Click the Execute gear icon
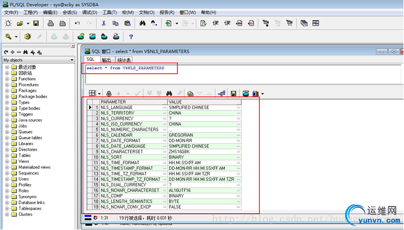This screenshot has height=230, width=404. pos(27,37)
